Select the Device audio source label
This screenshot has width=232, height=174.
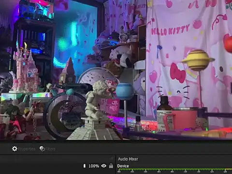click(123, 166)
